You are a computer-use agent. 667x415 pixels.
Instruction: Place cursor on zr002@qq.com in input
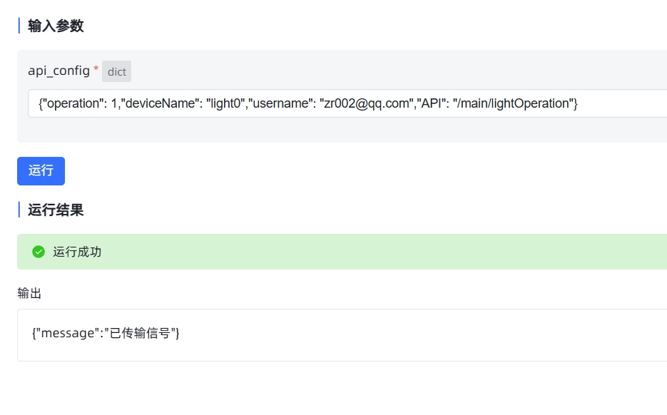coord(368,103)
